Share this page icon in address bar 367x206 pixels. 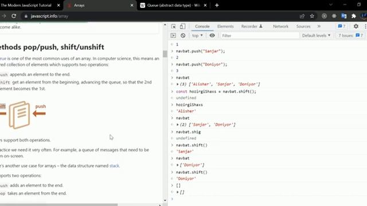coord(302,16)
